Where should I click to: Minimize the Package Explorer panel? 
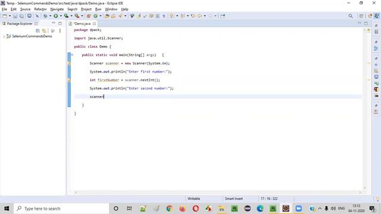coord(54,23)
